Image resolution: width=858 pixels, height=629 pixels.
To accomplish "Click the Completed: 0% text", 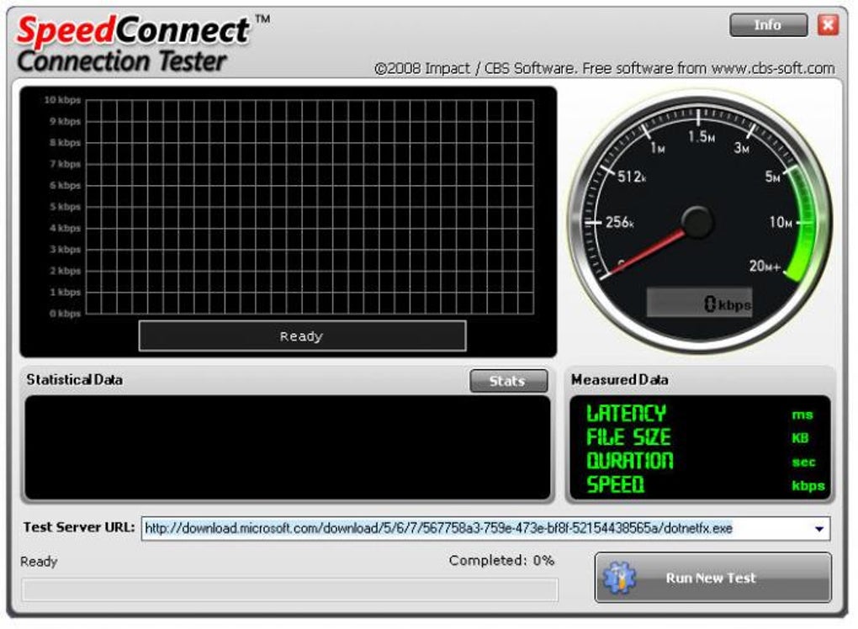I will (x=501, y=561).
